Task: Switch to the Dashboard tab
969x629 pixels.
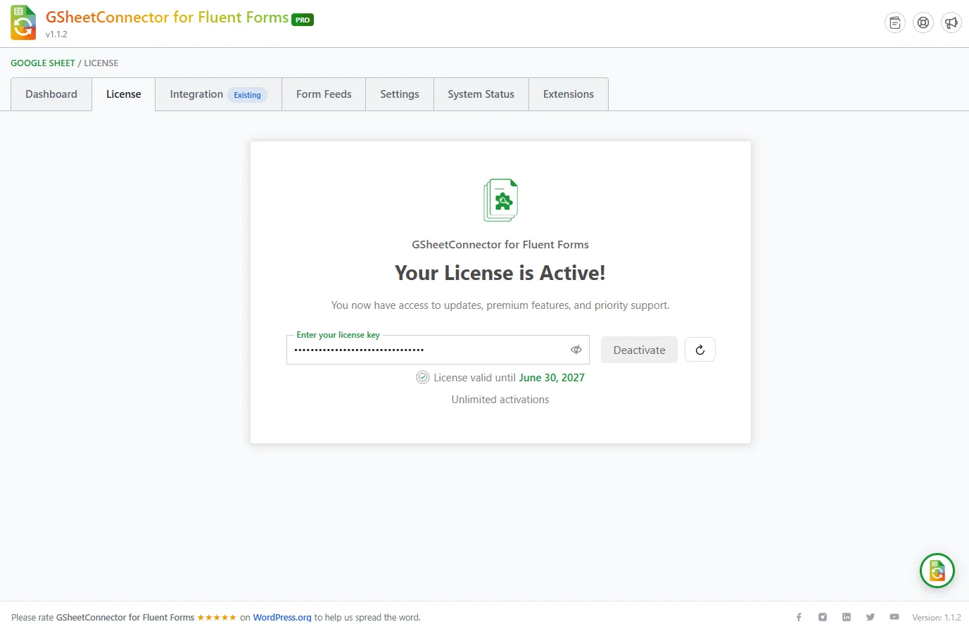Action: tap(51, 94)
